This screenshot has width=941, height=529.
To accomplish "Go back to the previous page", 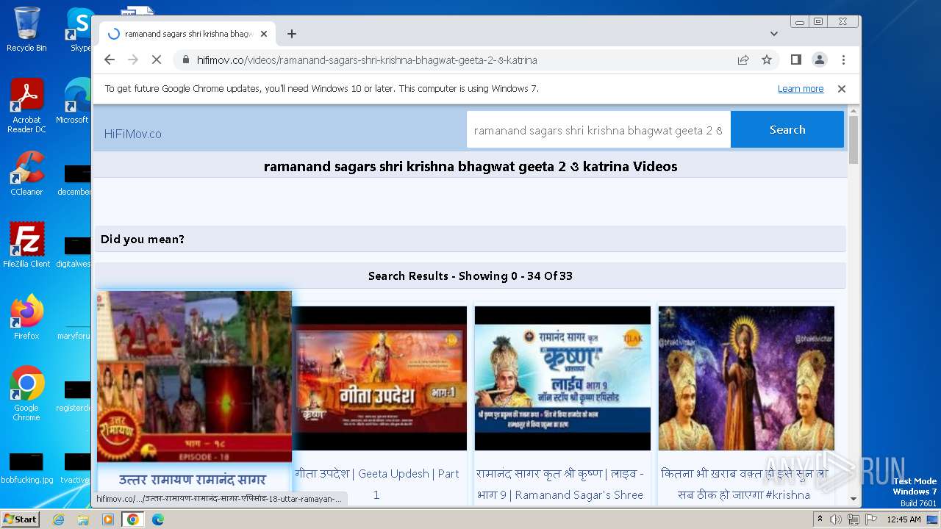I will click(x=110, y=60).
